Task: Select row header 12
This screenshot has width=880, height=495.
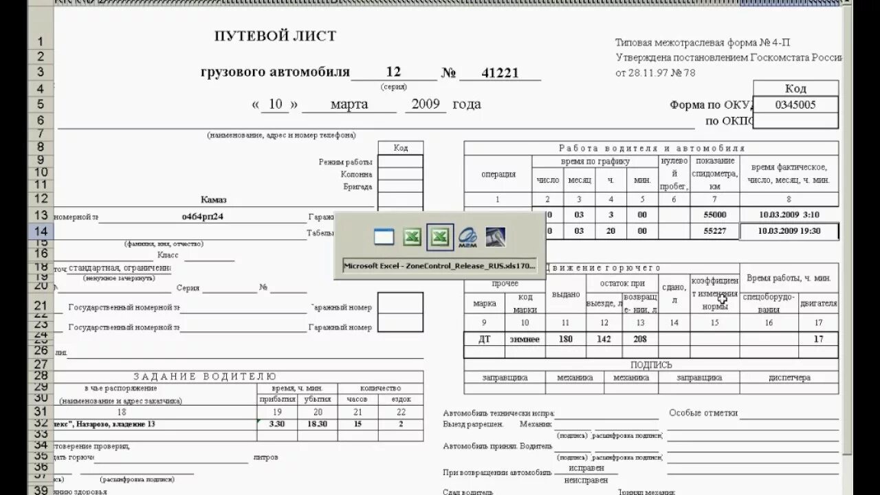Action: pyautogui.click(x=41, y=199)
